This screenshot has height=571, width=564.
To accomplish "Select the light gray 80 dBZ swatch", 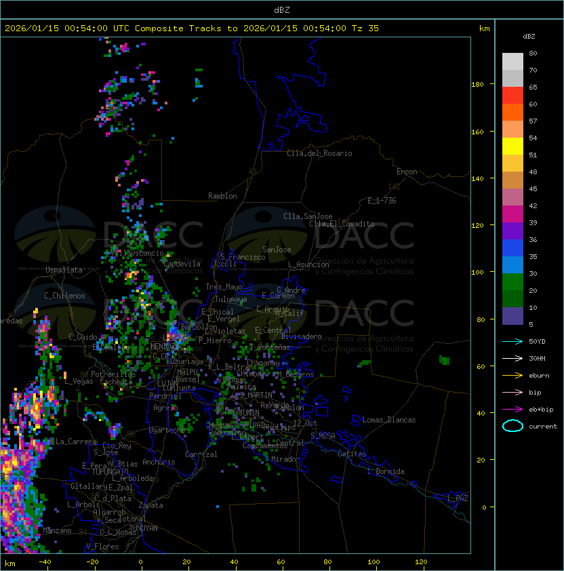I will [512, 61].
